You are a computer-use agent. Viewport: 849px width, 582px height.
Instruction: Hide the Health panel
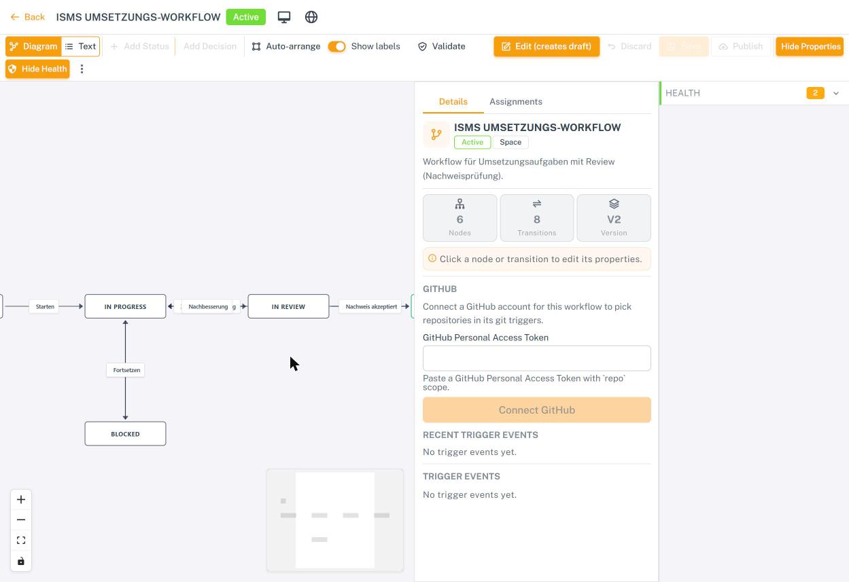tap(37, 69)
